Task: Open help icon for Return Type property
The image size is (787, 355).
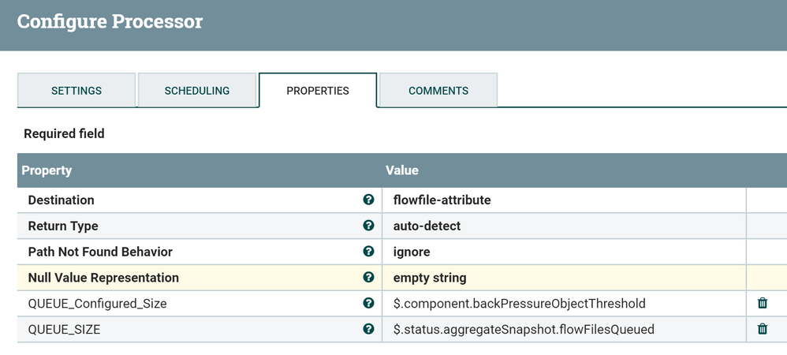Action: [x=368, y=226]
